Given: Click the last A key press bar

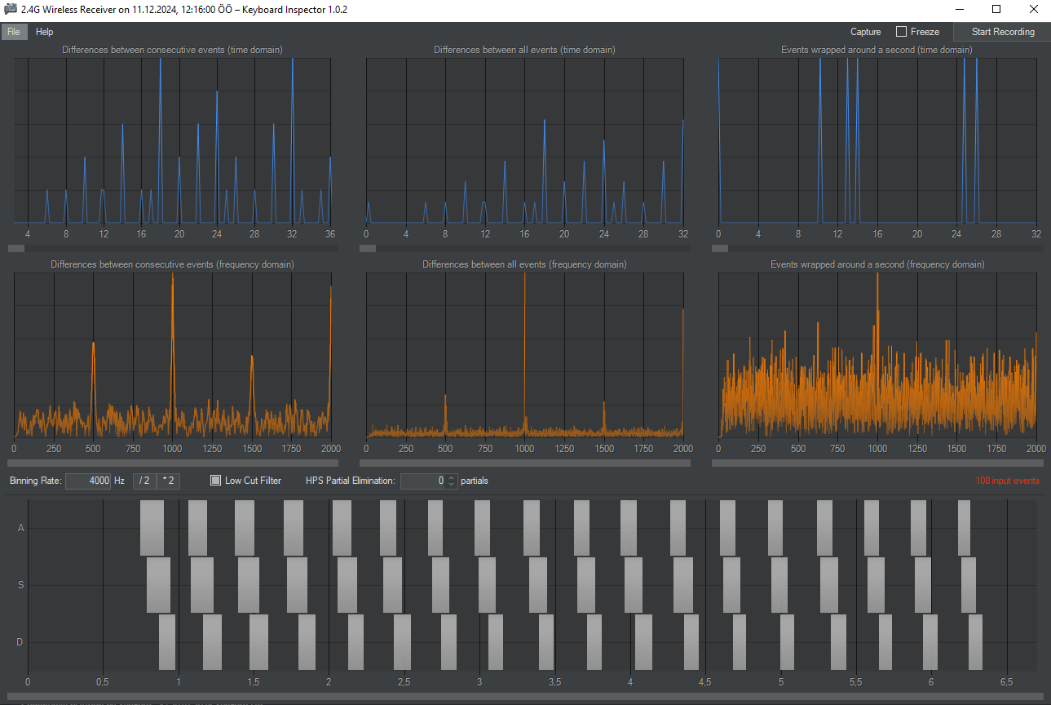Looking at the screenshot, I should [x=964, y=528].
